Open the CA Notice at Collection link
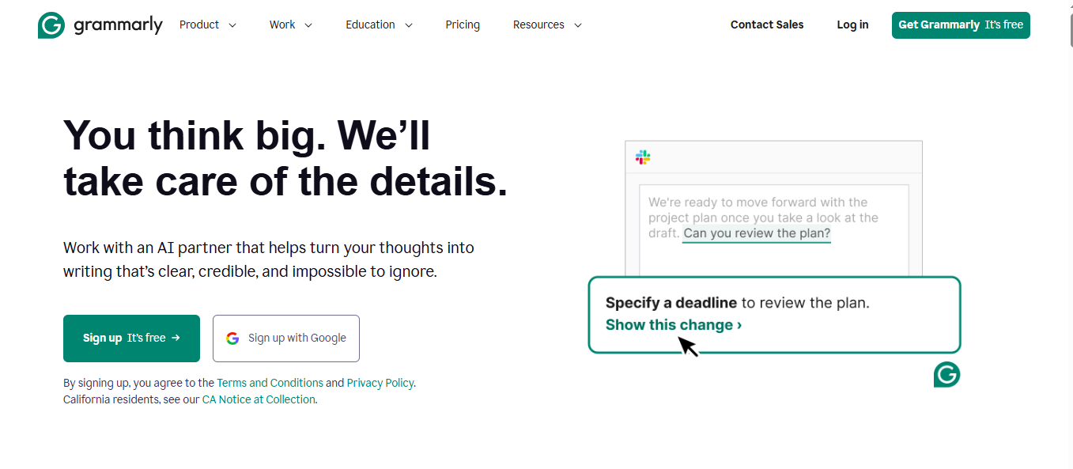 (x=259, y=399)
